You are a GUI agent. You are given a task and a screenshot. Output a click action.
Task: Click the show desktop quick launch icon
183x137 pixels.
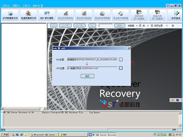(x=17, y=135)
